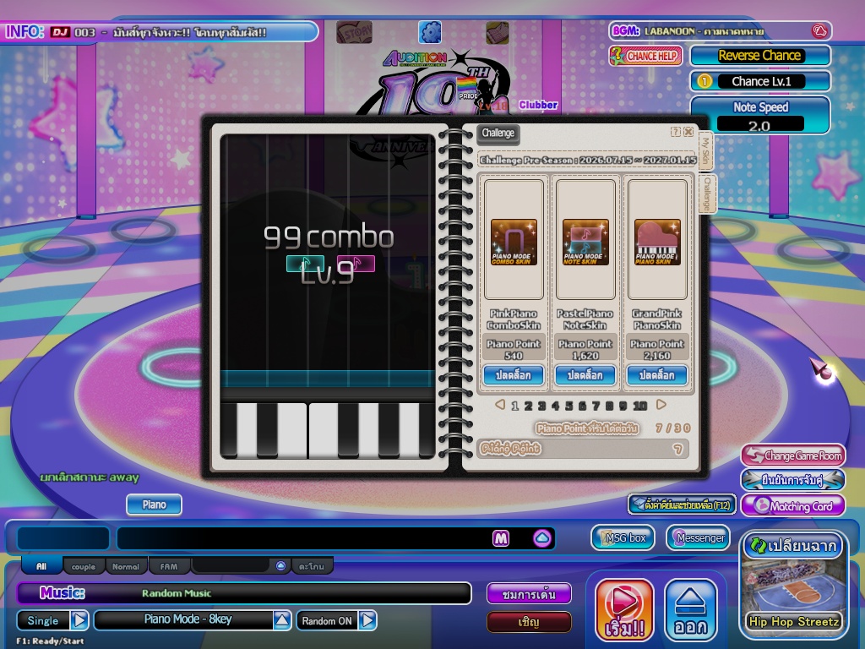Click the GrandPink PianoSkin item icon

pyautogui.click(x=657, y=242)
